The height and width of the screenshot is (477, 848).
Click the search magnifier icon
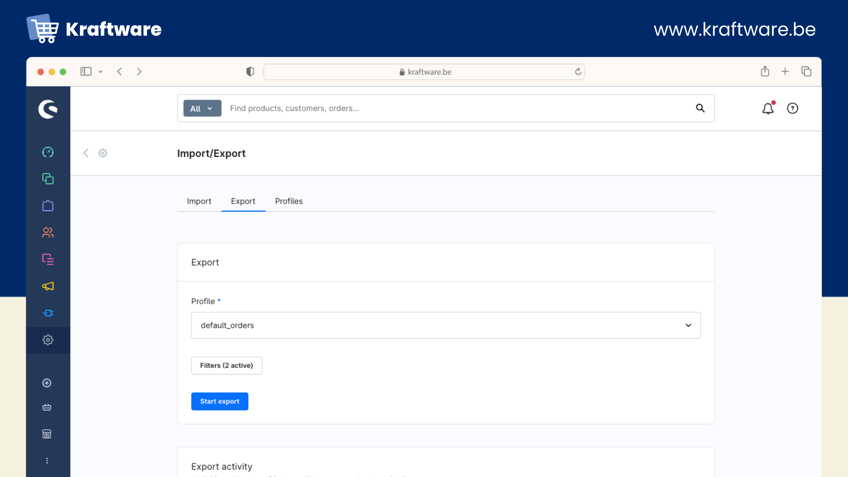[700, 108]
